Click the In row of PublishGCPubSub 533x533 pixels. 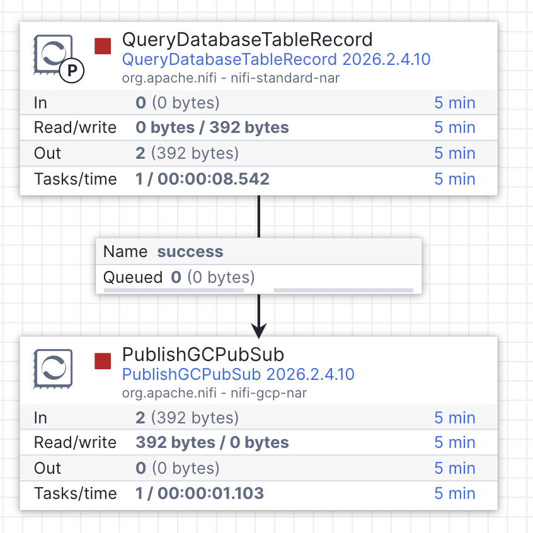pos(258,417)
